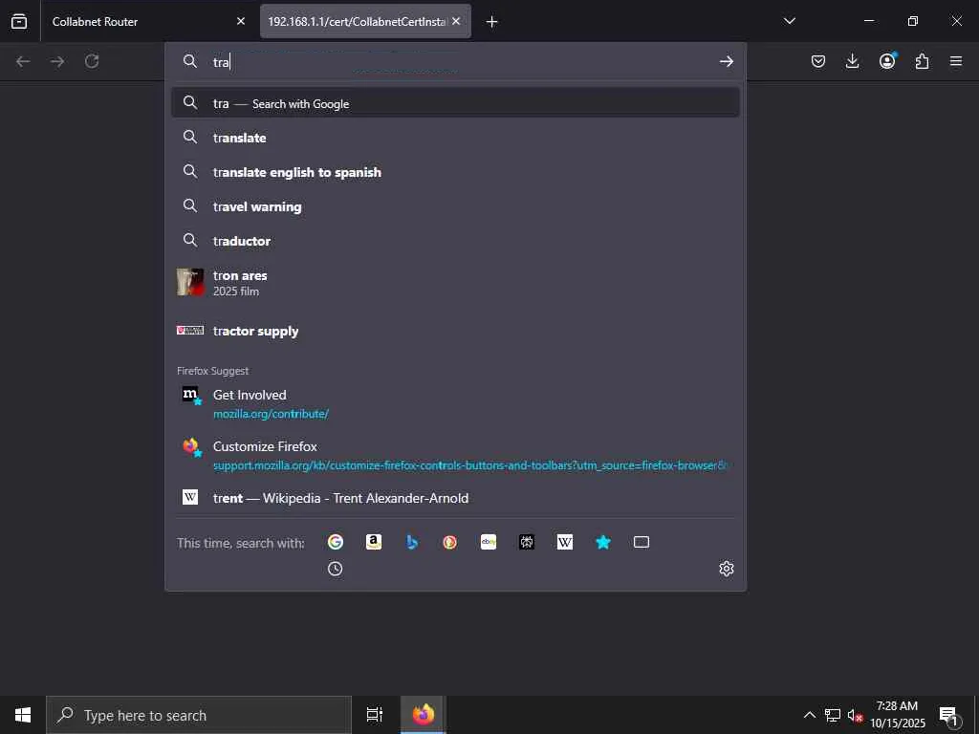The height and width of the screenshot is (734, 979).
Task: Search this time with Wikipedia icon
Action: click(564, 542)
